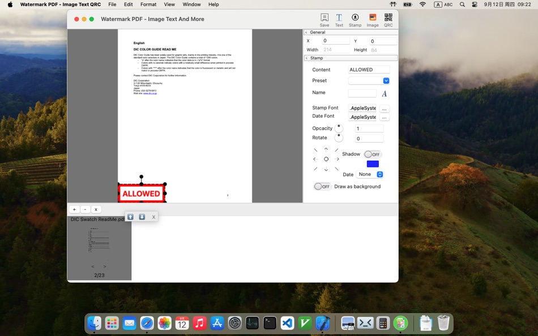Adjust the Opacity dial knob
The image size is (538, 336).
tap(340, 128)
